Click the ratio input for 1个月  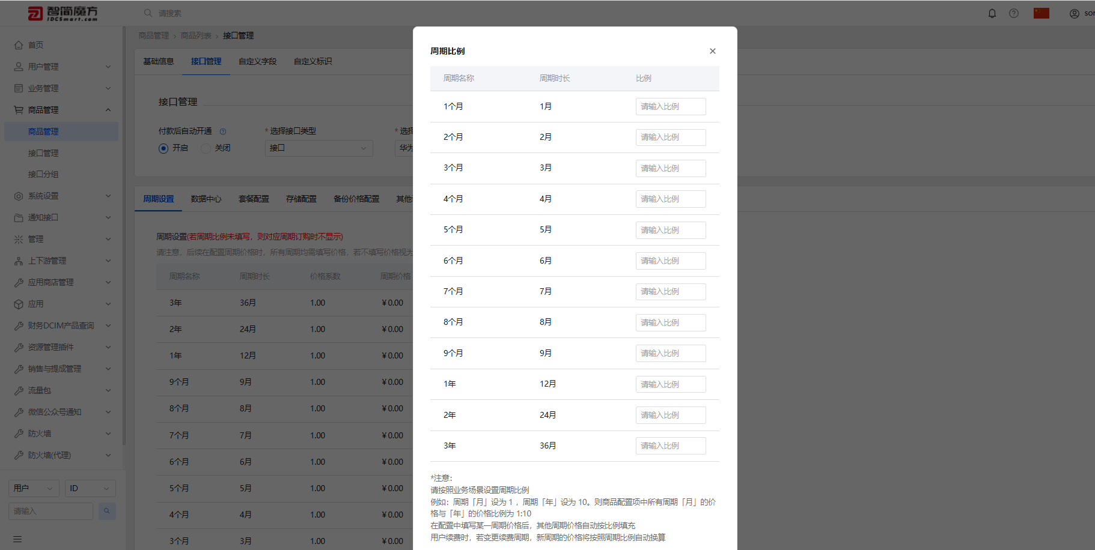point(671,107)
